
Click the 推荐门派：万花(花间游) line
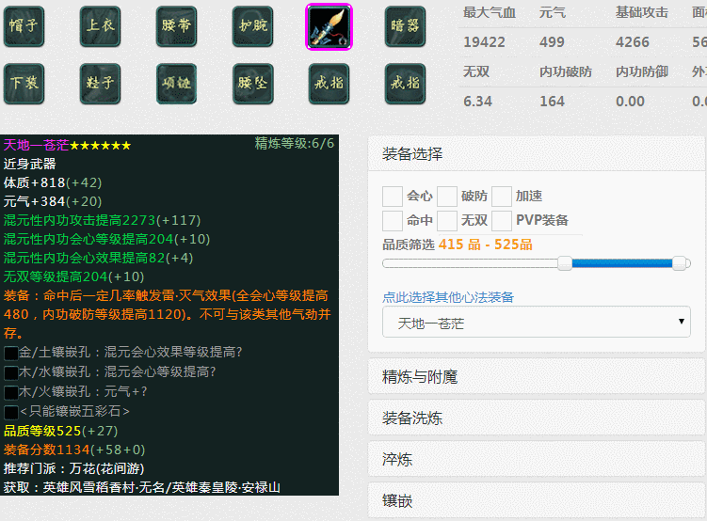(73, 468)
